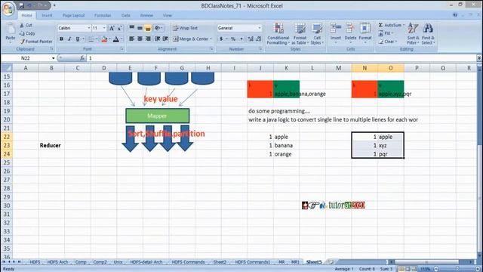Center text horizontally
483x272 pixels.
point(140,39)
